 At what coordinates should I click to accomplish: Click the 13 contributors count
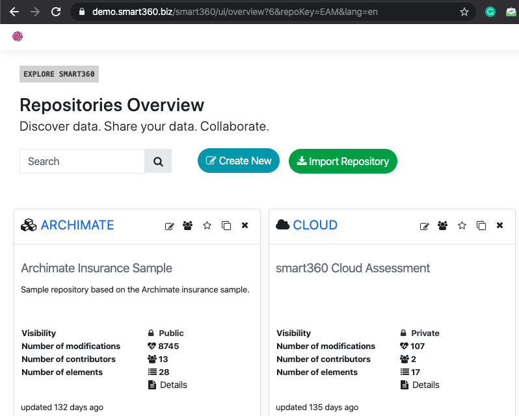pos(163,359)
